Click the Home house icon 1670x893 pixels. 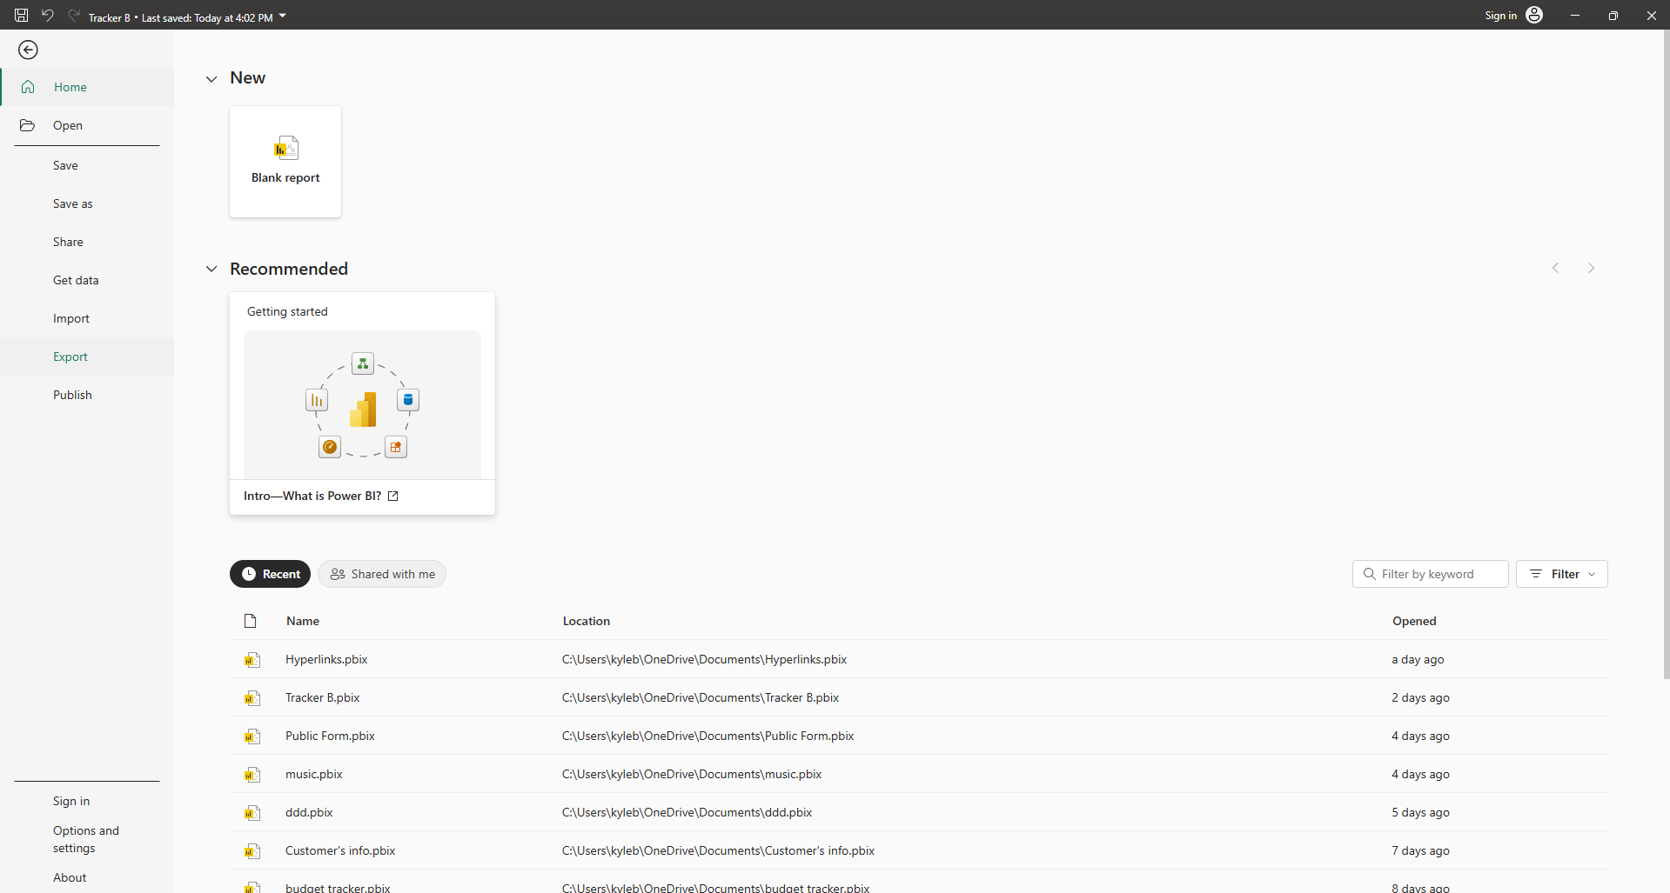coord(28,87)
